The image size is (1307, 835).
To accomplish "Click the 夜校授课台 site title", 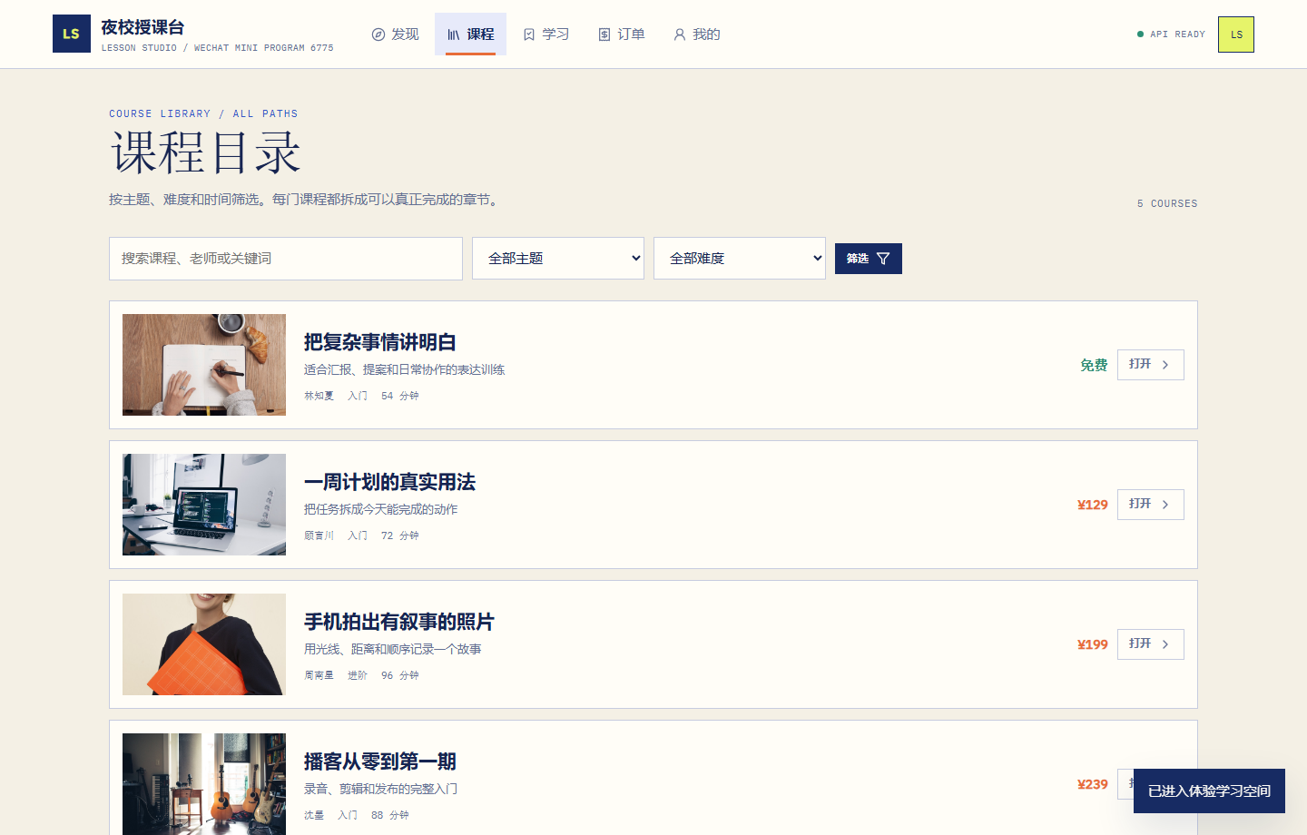I will click(142, 27).
